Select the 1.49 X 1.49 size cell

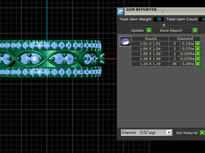coord(150,59)
